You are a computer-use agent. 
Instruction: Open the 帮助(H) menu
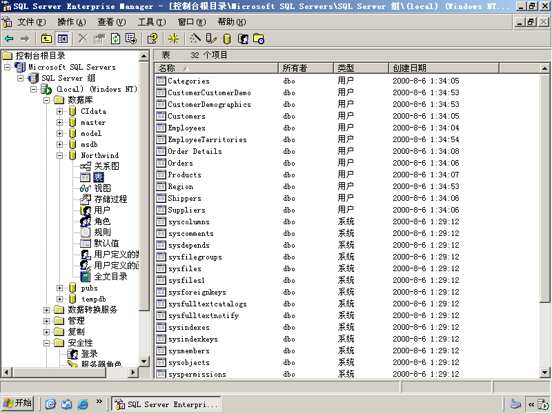(232, 22)
